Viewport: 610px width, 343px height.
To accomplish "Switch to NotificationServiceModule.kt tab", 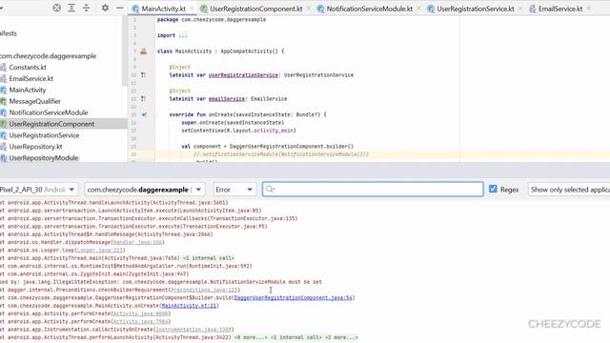I will (369, 9).
